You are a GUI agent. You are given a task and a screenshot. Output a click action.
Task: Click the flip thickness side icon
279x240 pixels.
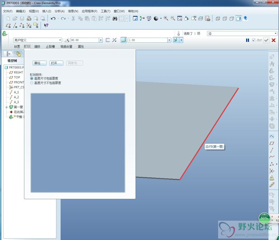(115, 40)
